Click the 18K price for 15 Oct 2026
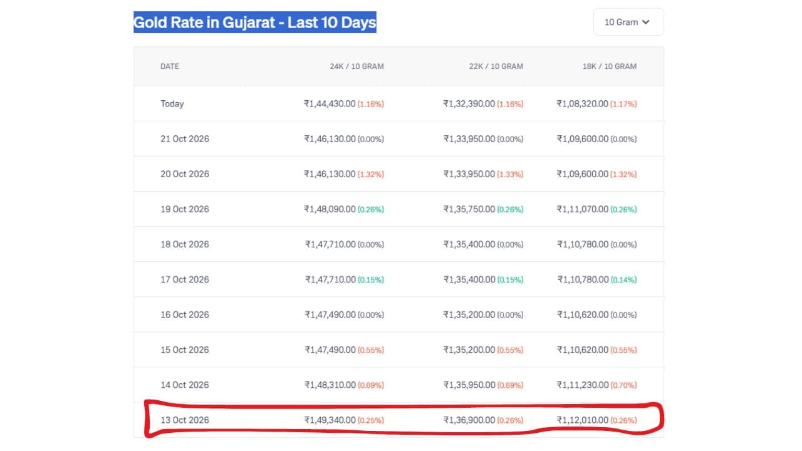 (583, 350)
